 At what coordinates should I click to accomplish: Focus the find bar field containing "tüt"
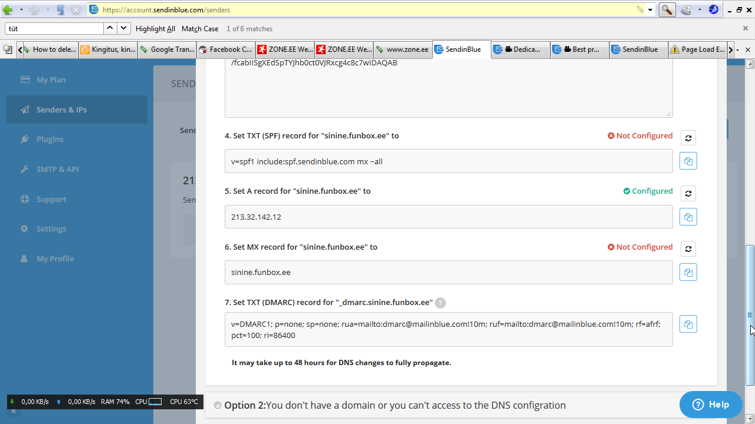coord(54,28)
